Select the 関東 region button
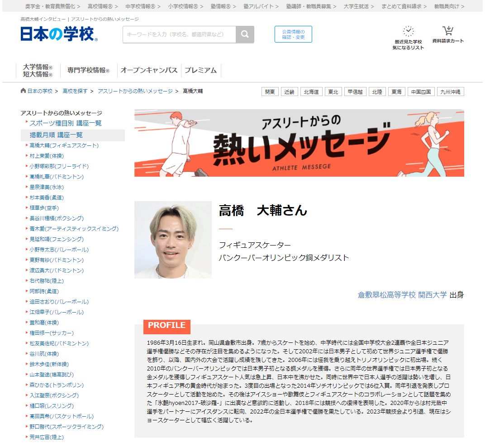490x443 pixels. coord(270,91)
